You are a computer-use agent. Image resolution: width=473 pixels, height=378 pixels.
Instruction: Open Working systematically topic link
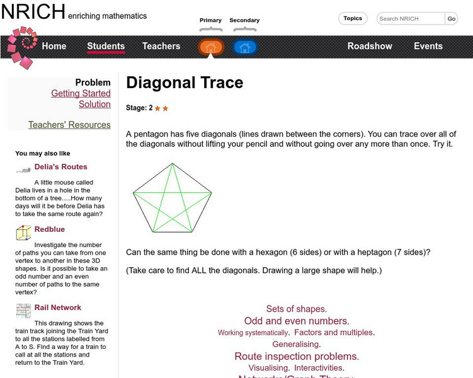point(254,333)
